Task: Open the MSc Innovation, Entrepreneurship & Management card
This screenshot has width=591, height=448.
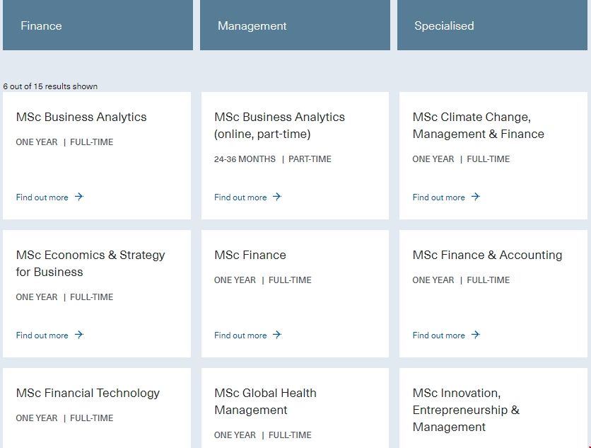Action: (x=466, y=410)
